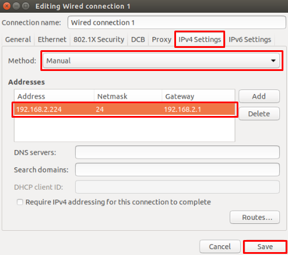Switch to the Ethernet tab
This screenshot has height=255, width=288.
52,39
